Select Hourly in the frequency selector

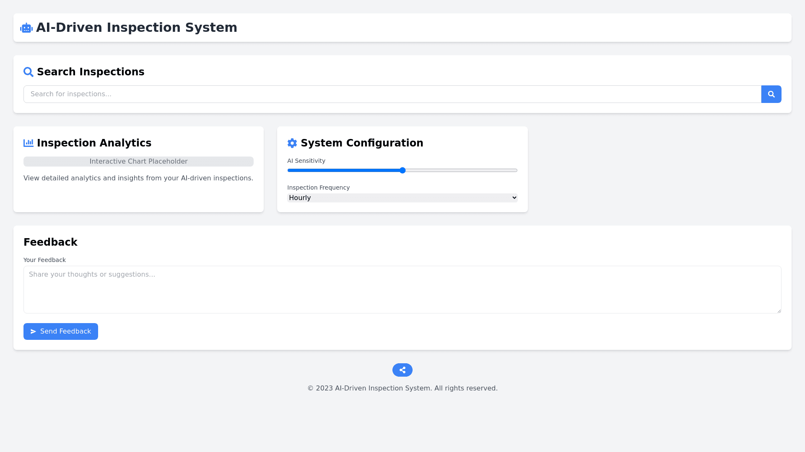coord(402,198)
